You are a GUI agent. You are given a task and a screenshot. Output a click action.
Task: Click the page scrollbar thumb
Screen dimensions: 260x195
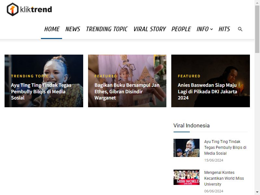257,29
